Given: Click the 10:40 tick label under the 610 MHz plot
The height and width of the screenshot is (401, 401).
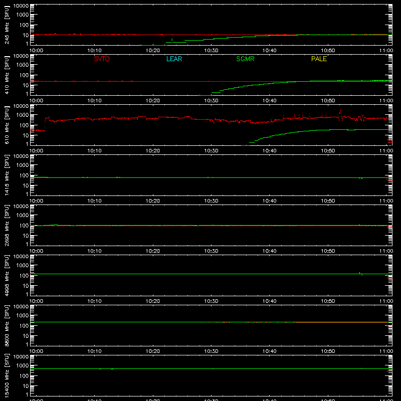Looking at the screenshot, I should click(270, 151).
